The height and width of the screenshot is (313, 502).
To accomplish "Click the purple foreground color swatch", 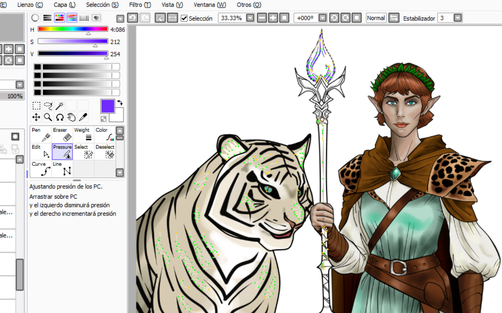I will click(x=108, y=106).
